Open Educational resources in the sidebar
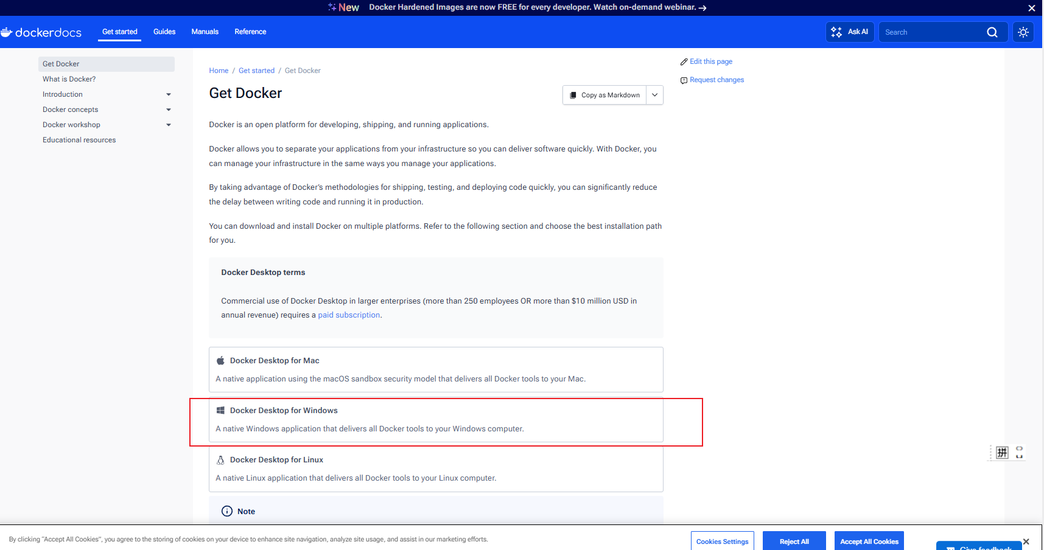Image resolution: width=1044 pixels, height=550 pixels. (x=79, y=140)
